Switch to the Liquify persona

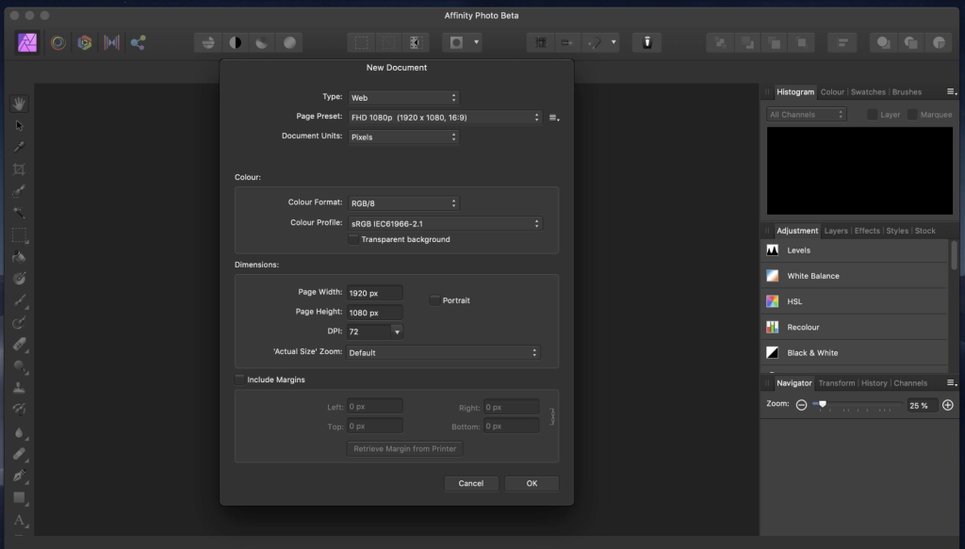[57, 42]
